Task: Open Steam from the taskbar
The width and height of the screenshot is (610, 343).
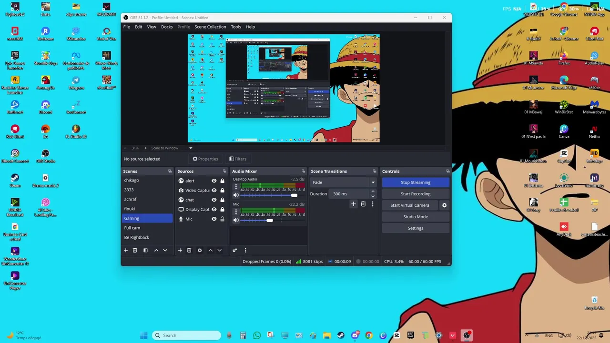Action: [341, 335]
